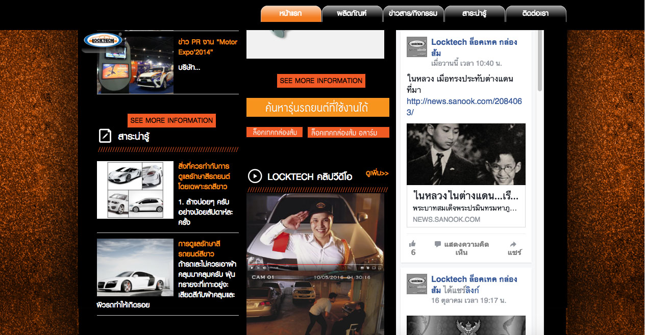Open white car paint care article title
Screen dimensions: 645x335
204,175
